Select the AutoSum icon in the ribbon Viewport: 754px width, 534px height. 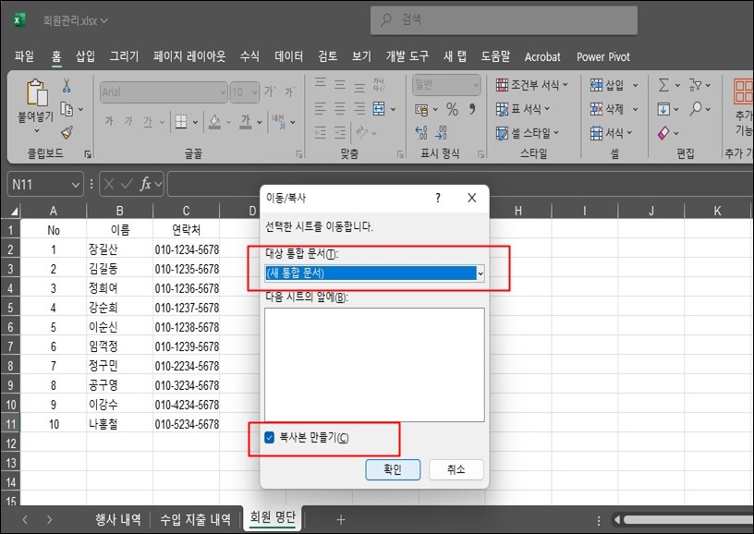pyautogui.click(x=664, y=87)
